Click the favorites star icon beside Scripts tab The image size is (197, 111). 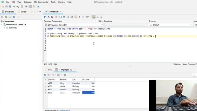coord(31,12)
